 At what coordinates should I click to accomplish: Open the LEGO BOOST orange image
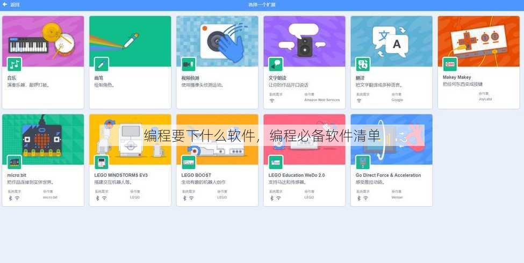[x=217, y=139]
